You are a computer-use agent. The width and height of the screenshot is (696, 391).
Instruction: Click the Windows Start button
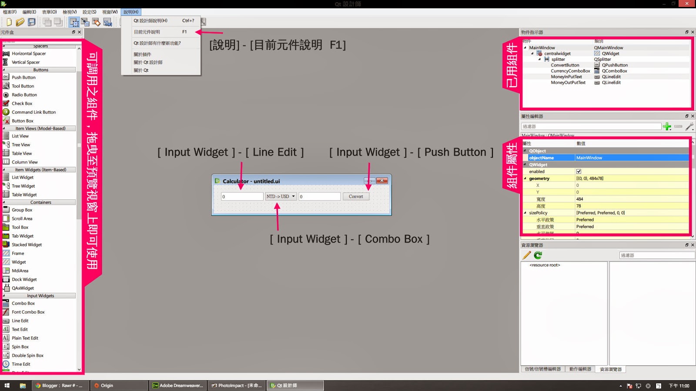click(7, 385)
